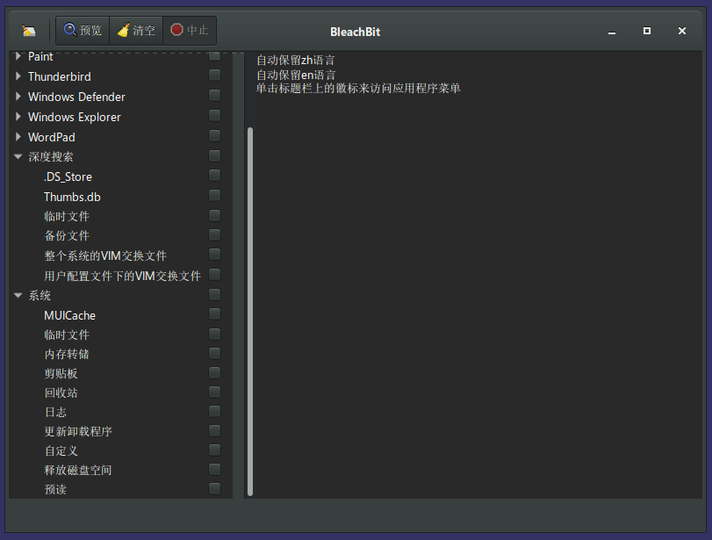The width and height of the screenshot is (712, 540).
Task: Select the 备份文件 entry
Action: tap(67, 236)
